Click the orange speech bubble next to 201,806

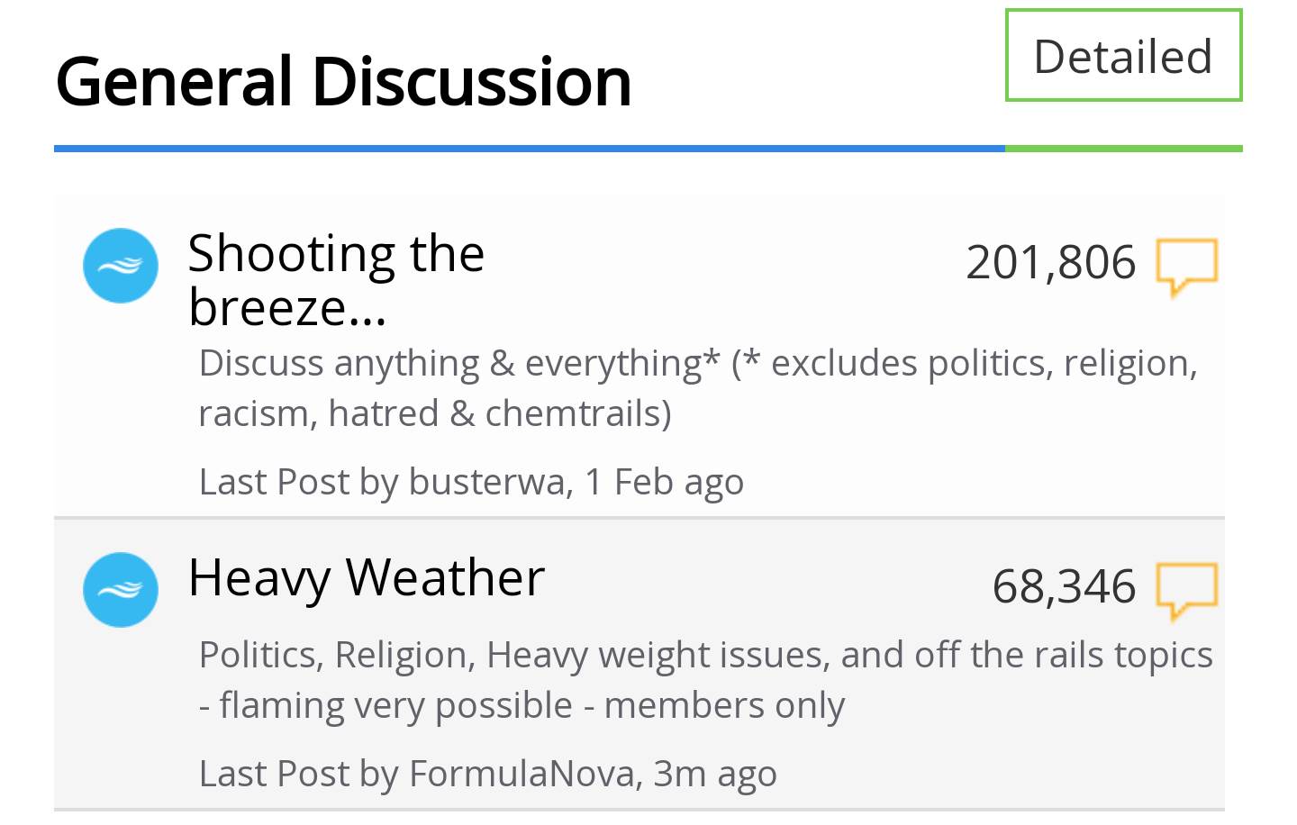point(1186,266)
